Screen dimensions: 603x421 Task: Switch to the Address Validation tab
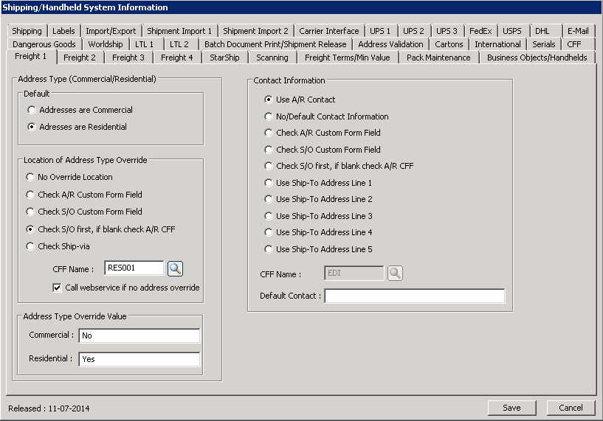390,44
